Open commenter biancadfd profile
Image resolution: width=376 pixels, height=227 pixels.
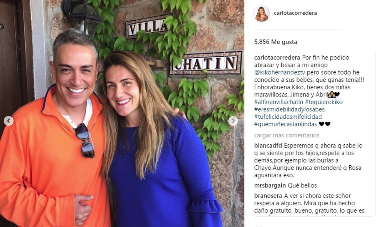(268, 146)
